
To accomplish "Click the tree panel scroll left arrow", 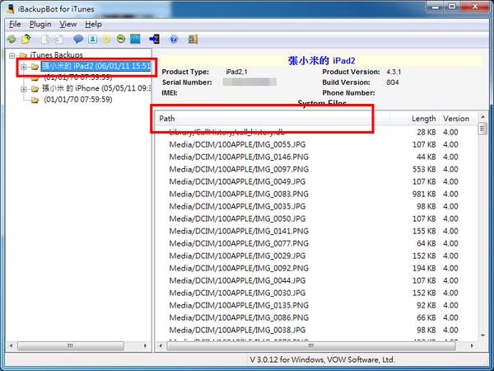I will (11, 345).
